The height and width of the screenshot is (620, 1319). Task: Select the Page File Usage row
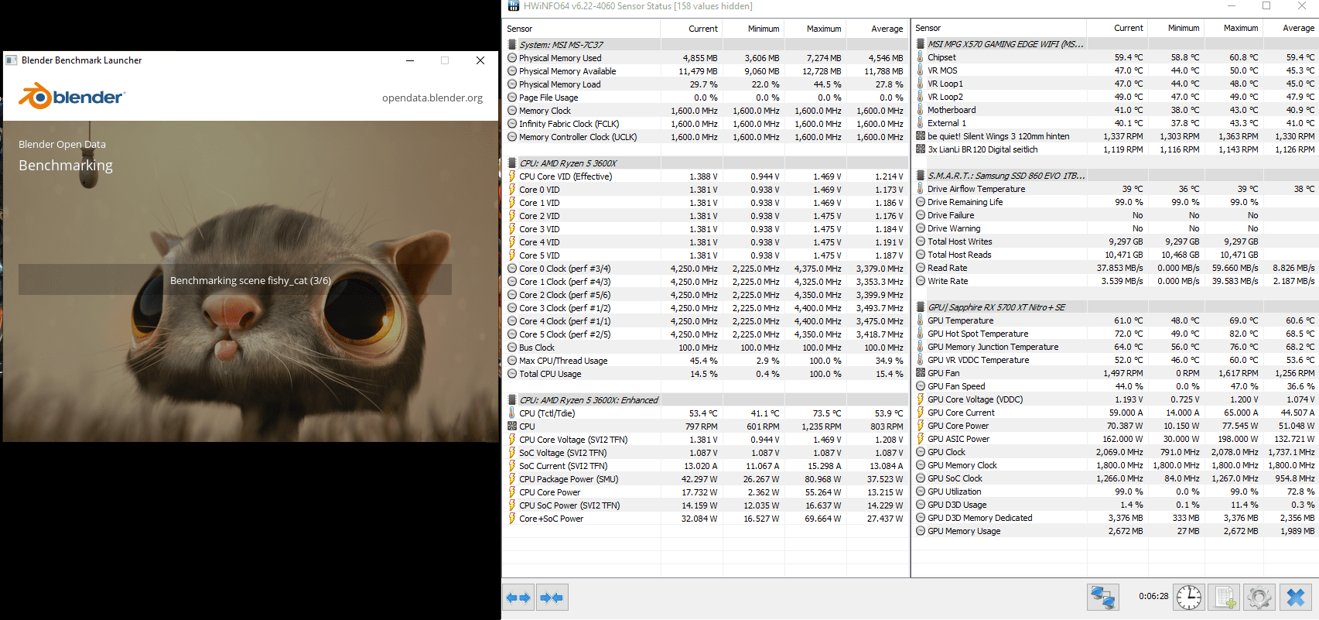click(x=706, y=98)
